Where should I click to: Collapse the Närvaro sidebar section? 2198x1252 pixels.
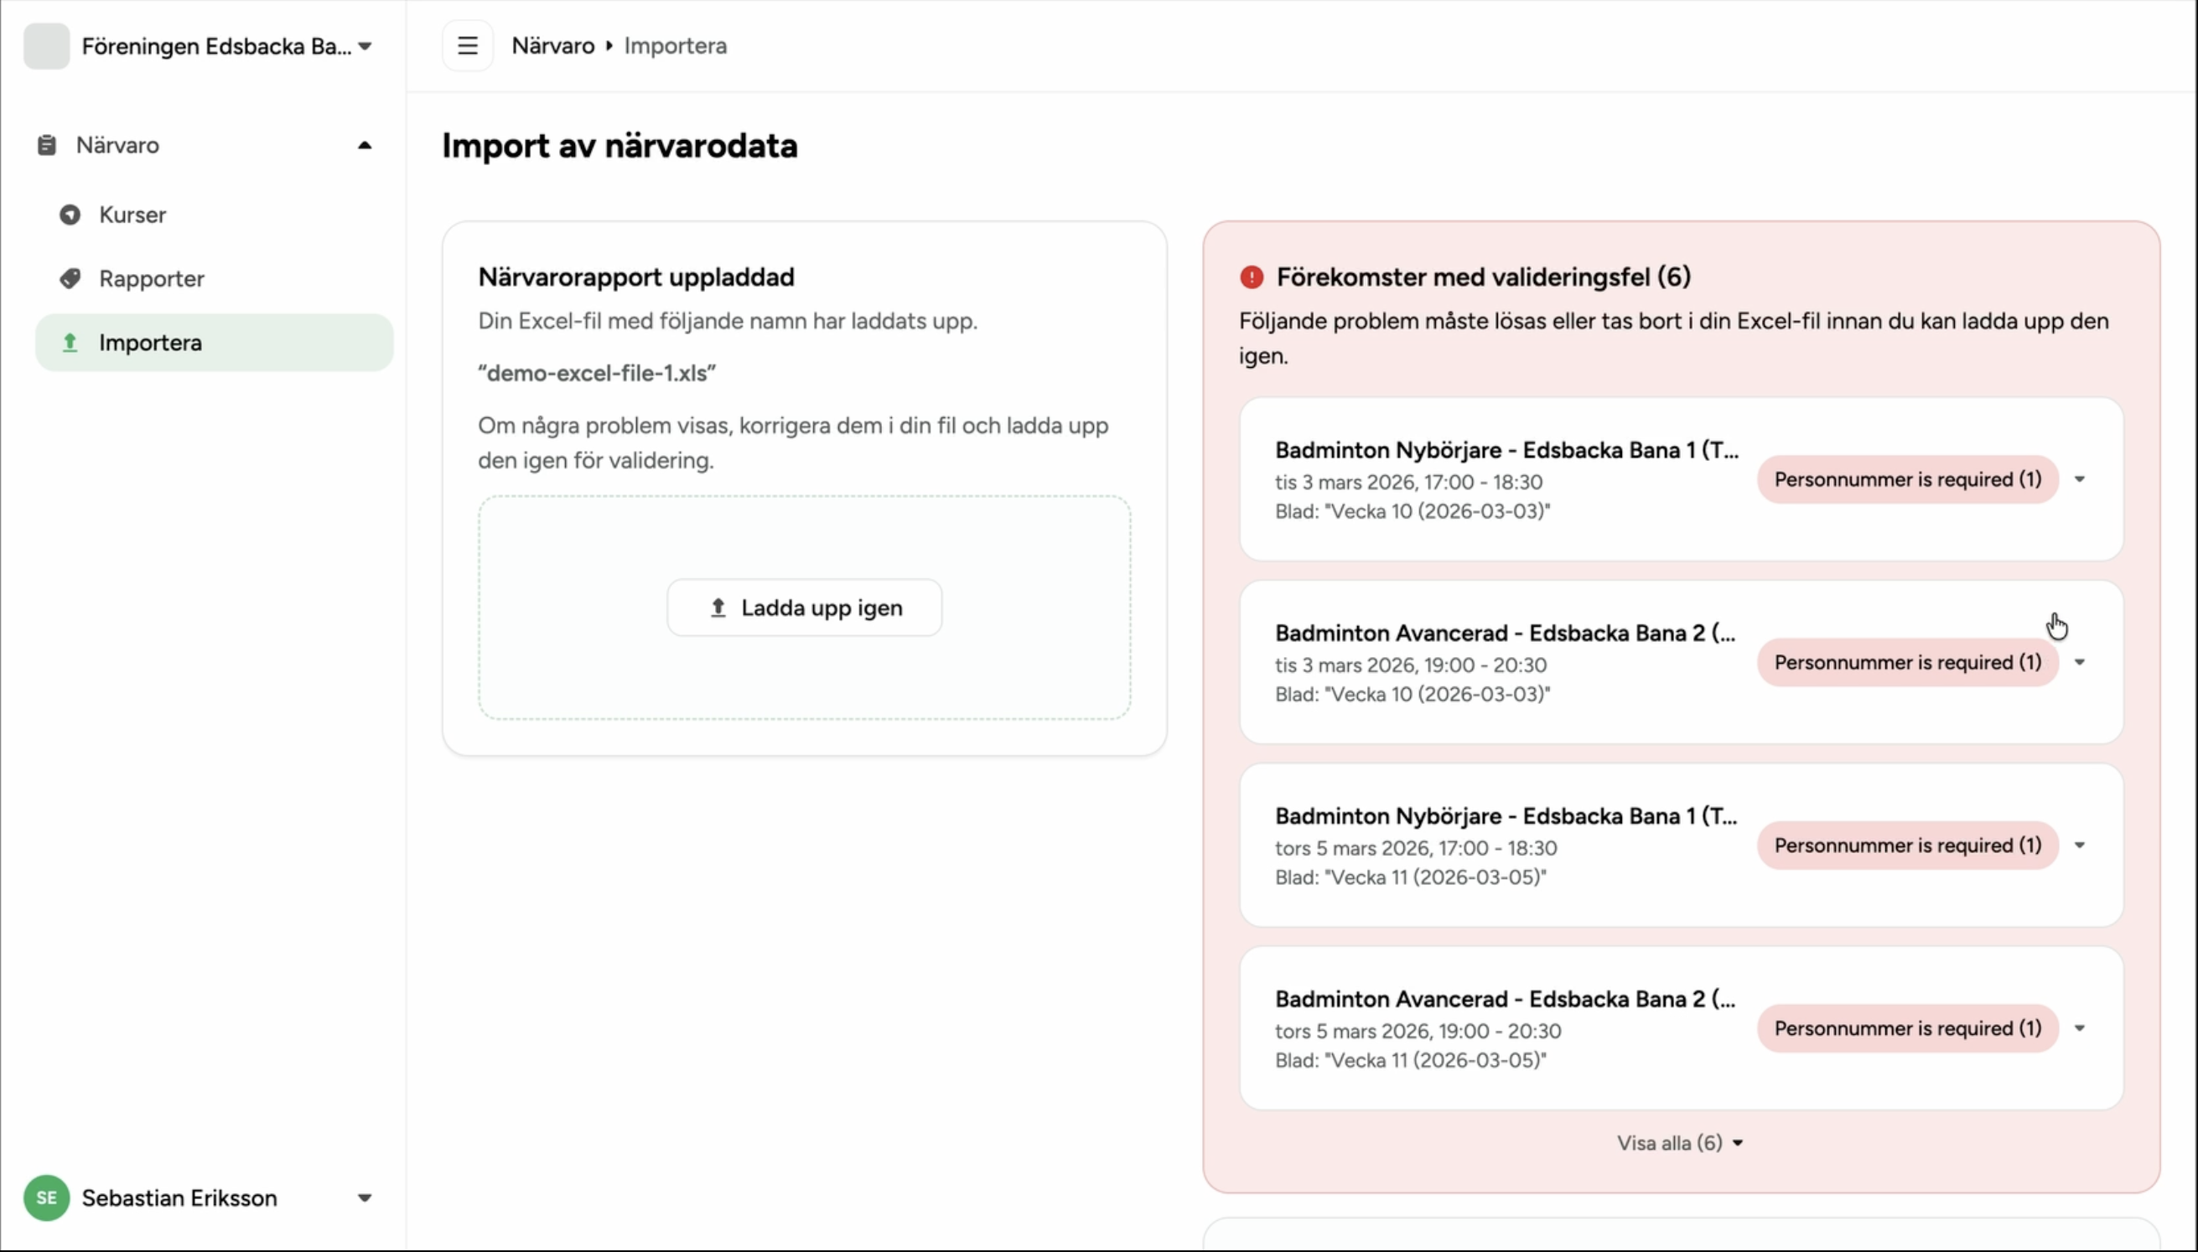[365, 145]
